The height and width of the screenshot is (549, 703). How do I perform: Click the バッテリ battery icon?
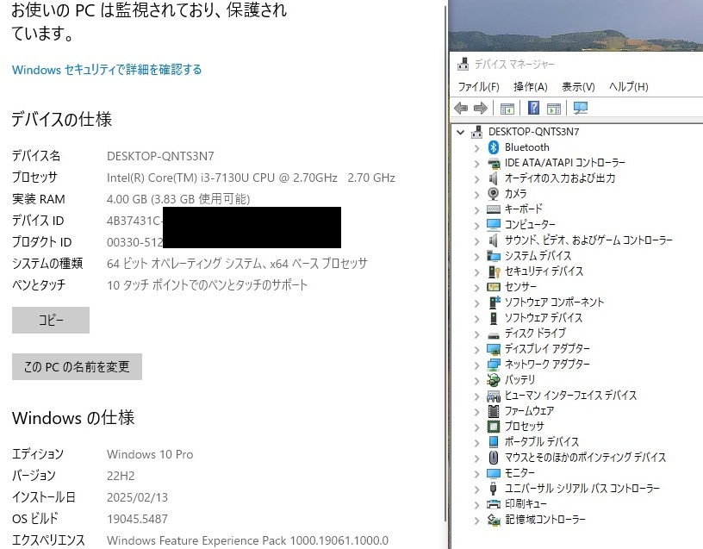point(493,380)
